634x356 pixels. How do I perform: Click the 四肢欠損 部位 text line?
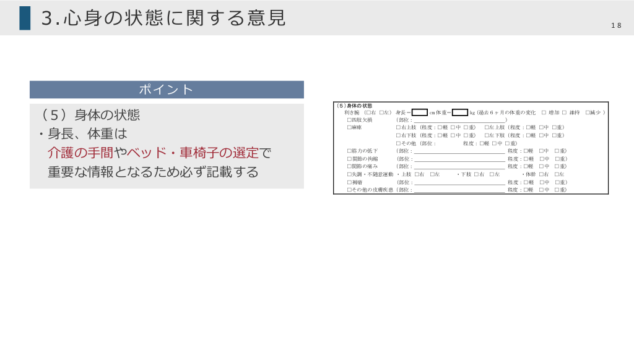coord(459,121)
